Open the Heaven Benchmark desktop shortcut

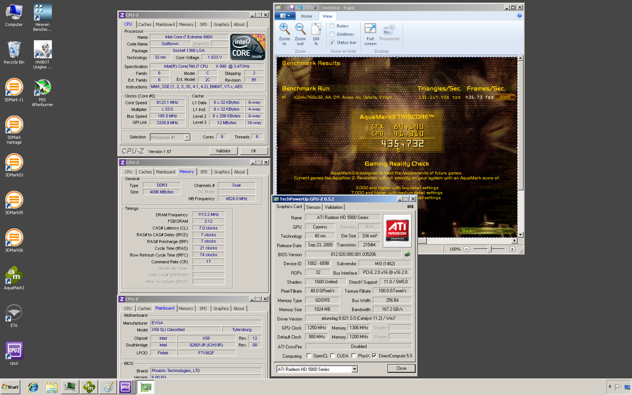tap(42, 17)
